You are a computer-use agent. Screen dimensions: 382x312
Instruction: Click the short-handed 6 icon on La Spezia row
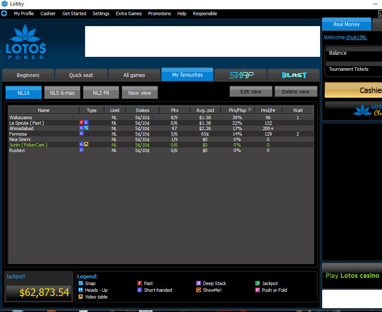click(x=86, y=123)
